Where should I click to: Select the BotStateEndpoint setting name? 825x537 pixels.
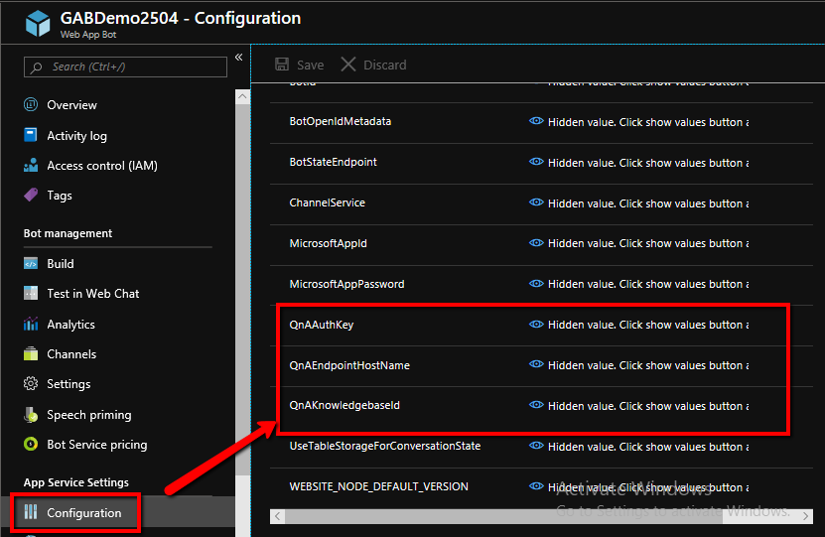pos(333,162)
